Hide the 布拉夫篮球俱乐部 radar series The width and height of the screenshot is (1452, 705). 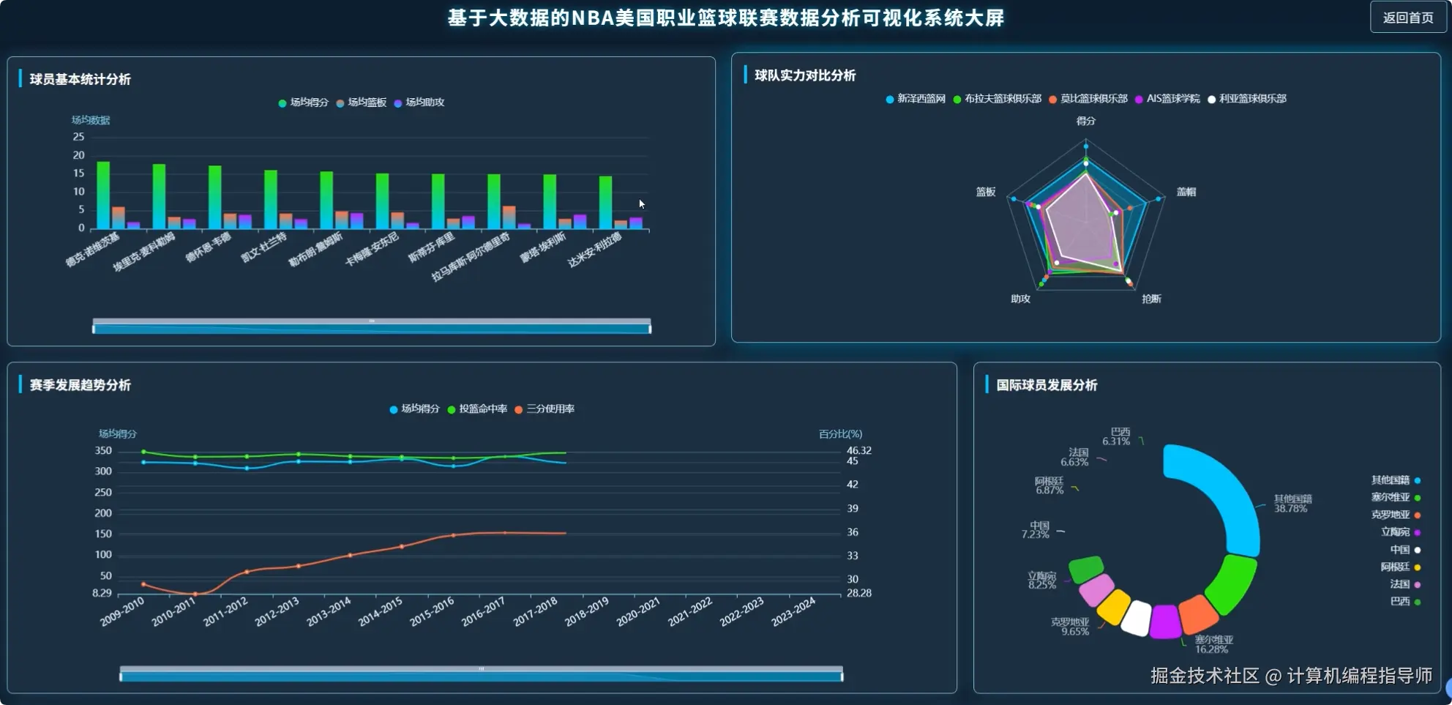pos(957,99)
